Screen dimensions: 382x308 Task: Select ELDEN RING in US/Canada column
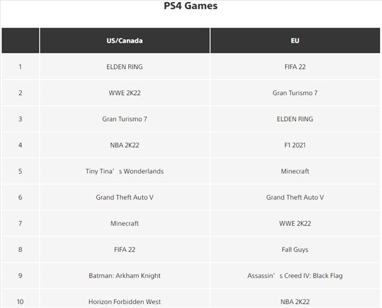tap(124, 67)
